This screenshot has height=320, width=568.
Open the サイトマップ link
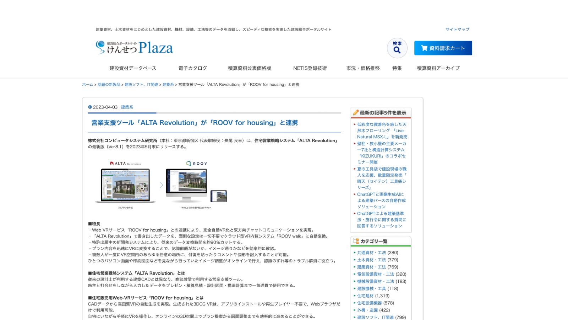point(457,30)
